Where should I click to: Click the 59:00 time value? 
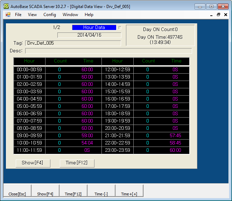[87, 135]
